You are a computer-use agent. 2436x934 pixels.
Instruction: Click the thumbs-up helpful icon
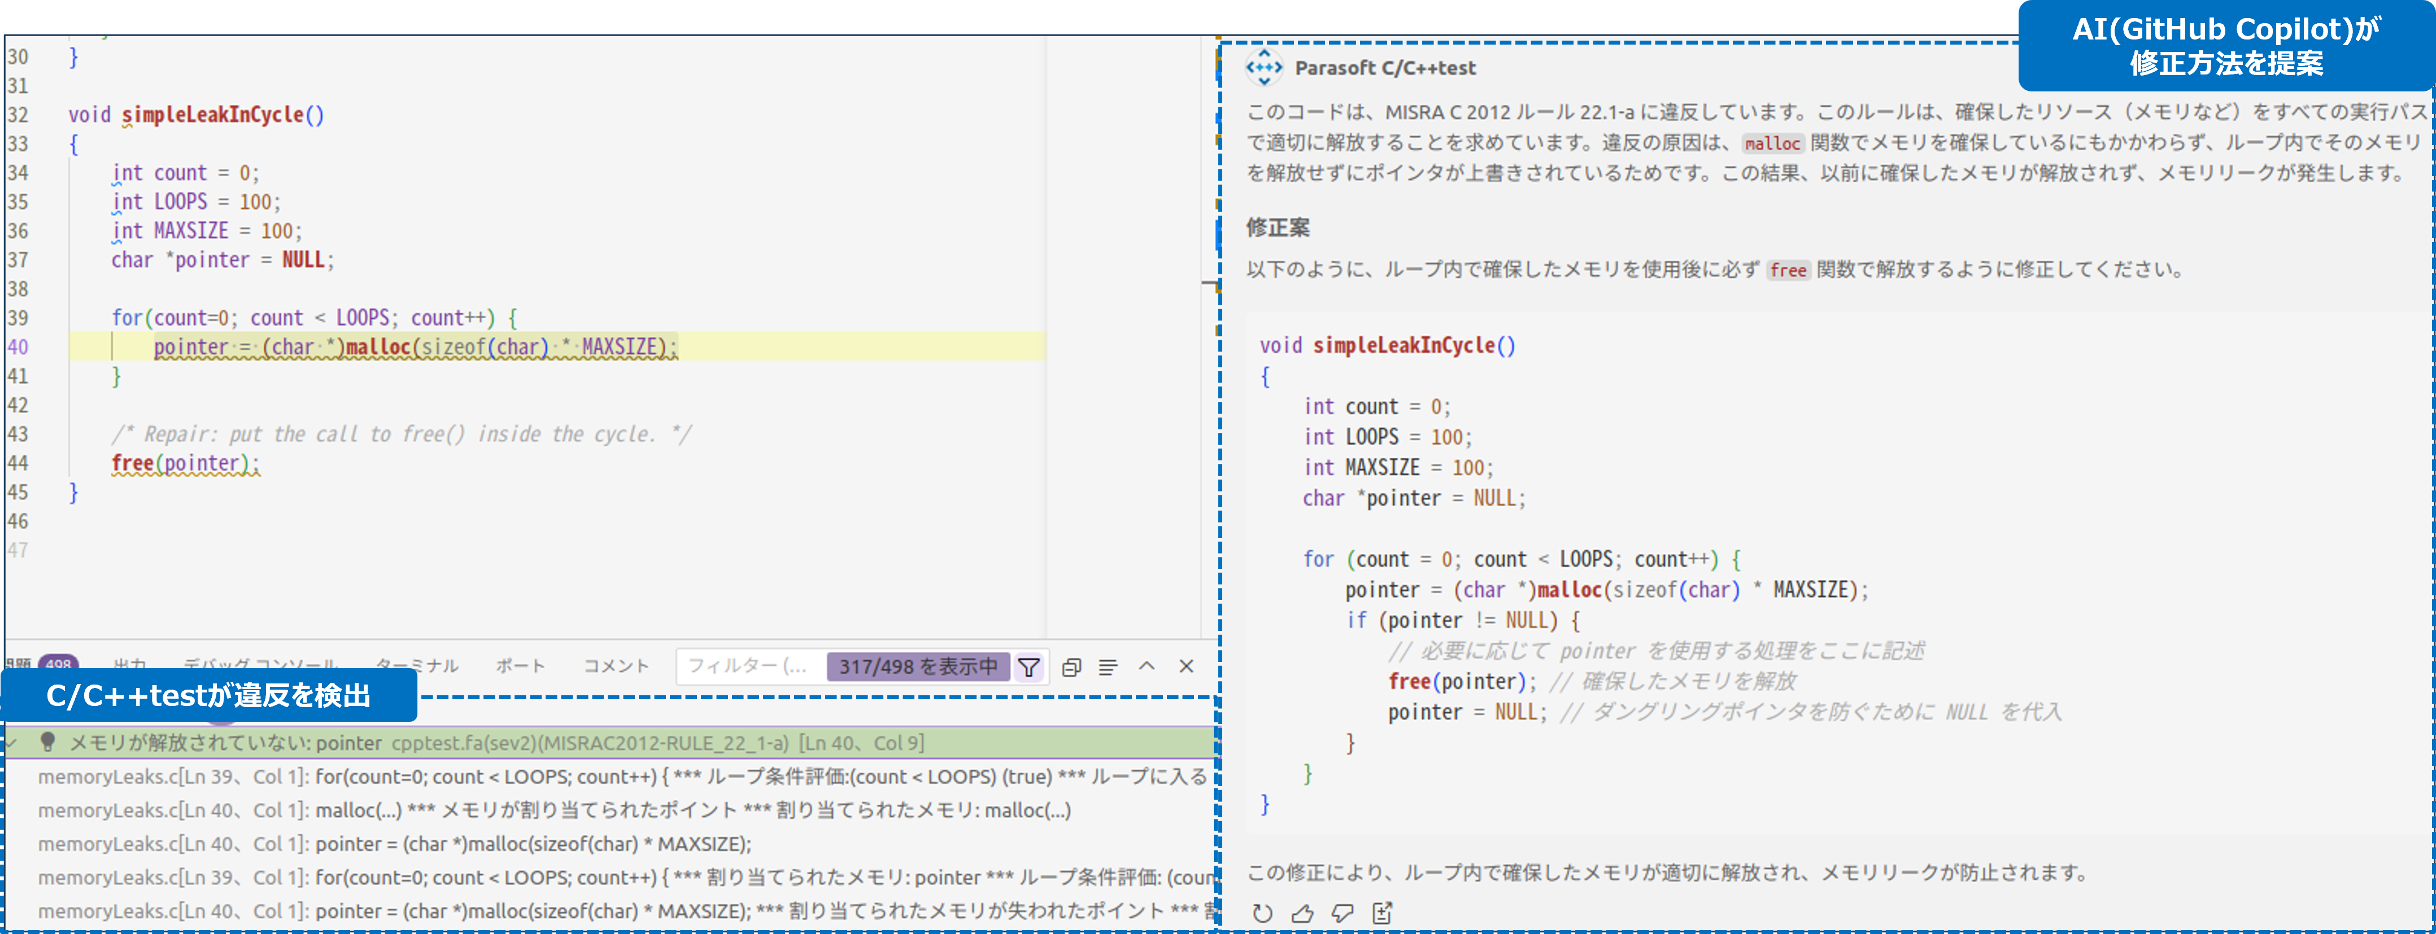tap(1302, 912)
